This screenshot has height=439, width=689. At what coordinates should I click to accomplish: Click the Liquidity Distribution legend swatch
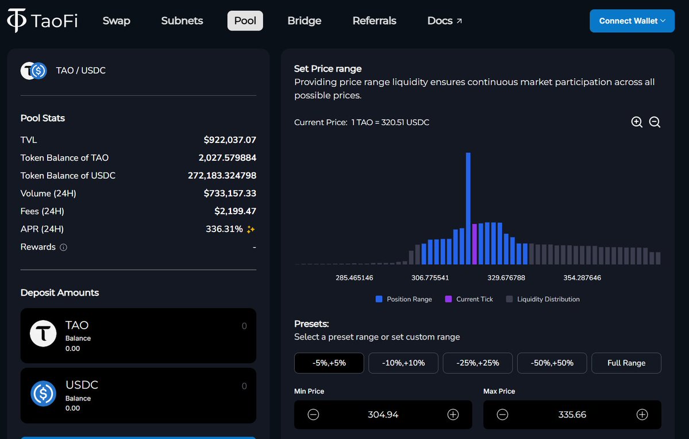click(509, 299)
